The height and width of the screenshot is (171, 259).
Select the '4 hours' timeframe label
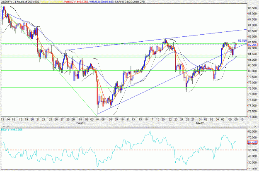[19, 2]
